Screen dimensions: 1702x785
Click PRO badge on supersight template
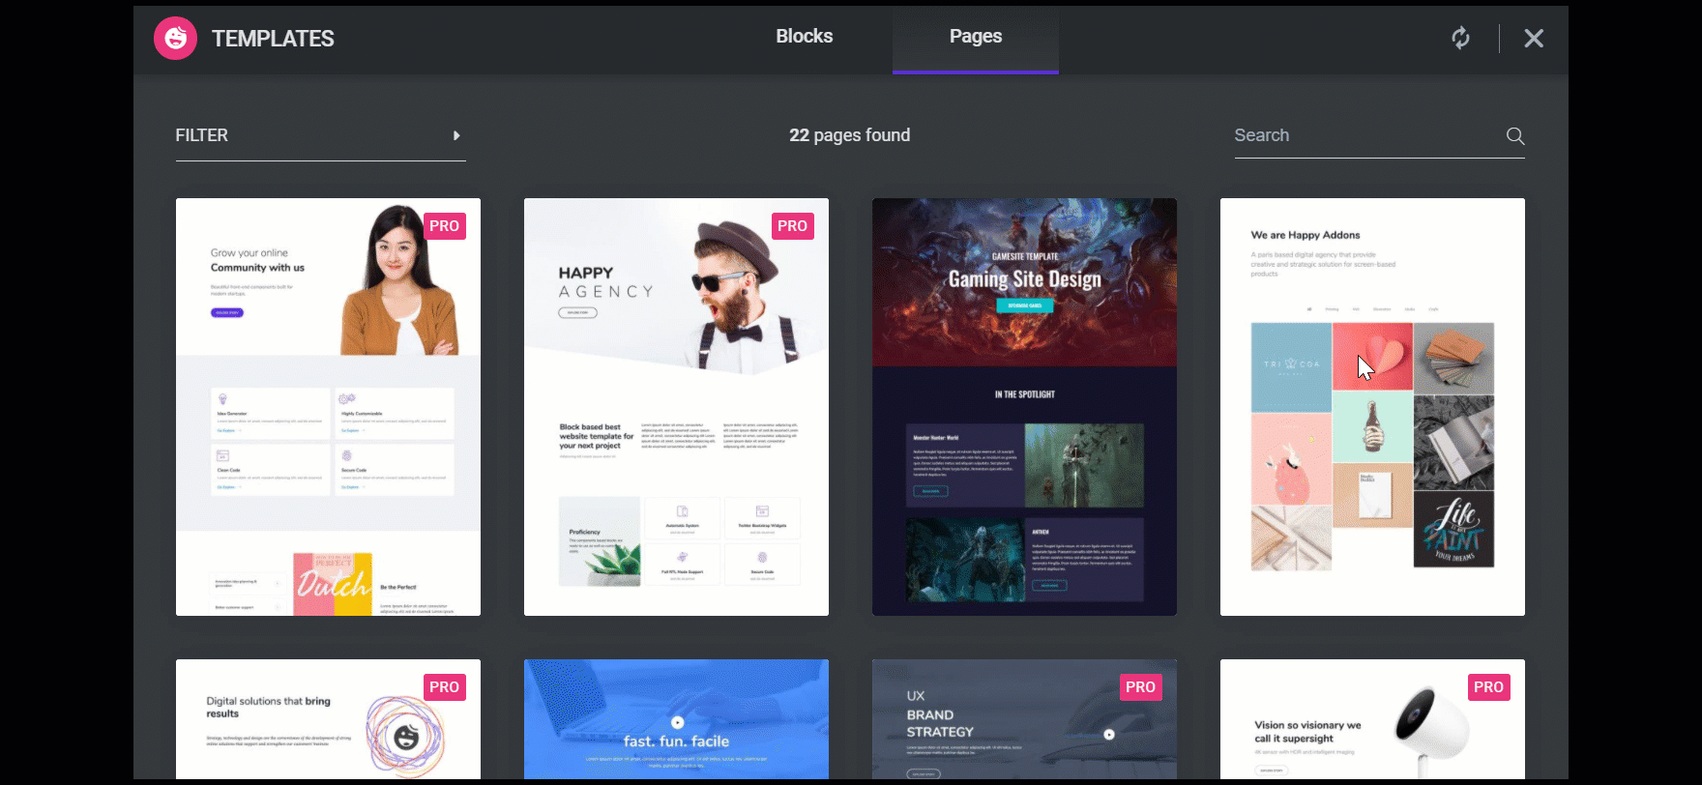tap(1488, 687)
